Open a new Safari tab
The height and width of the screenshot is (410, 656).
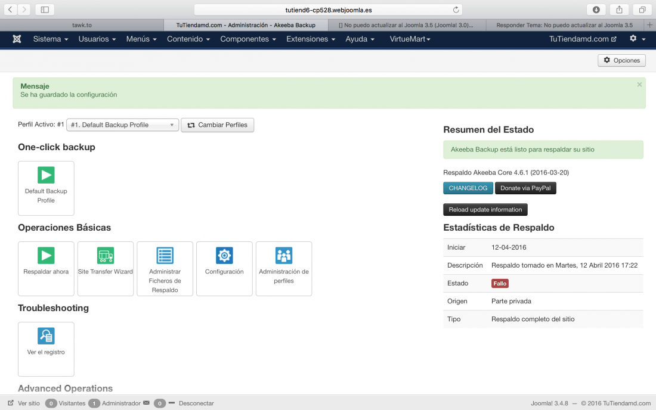click(649, 25)
